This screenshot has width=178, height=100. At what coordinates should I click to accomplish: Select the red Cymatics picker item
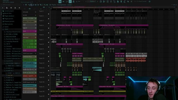tap(30, 76)
